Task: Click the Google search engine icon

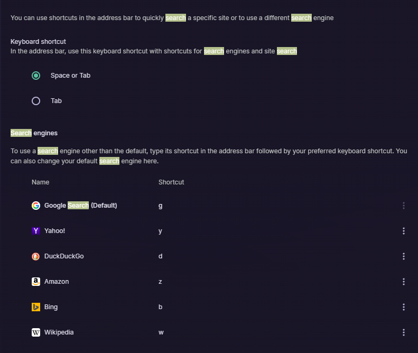Action: pos(36,206)
